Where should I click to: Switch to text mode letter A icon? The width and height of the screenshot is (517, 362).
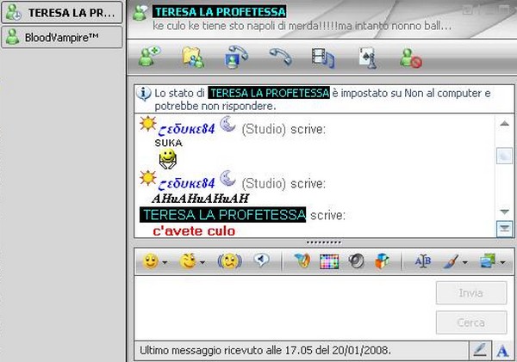503,351
